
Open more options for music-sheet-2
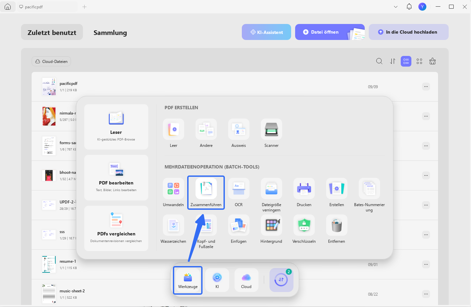point(426,294)
